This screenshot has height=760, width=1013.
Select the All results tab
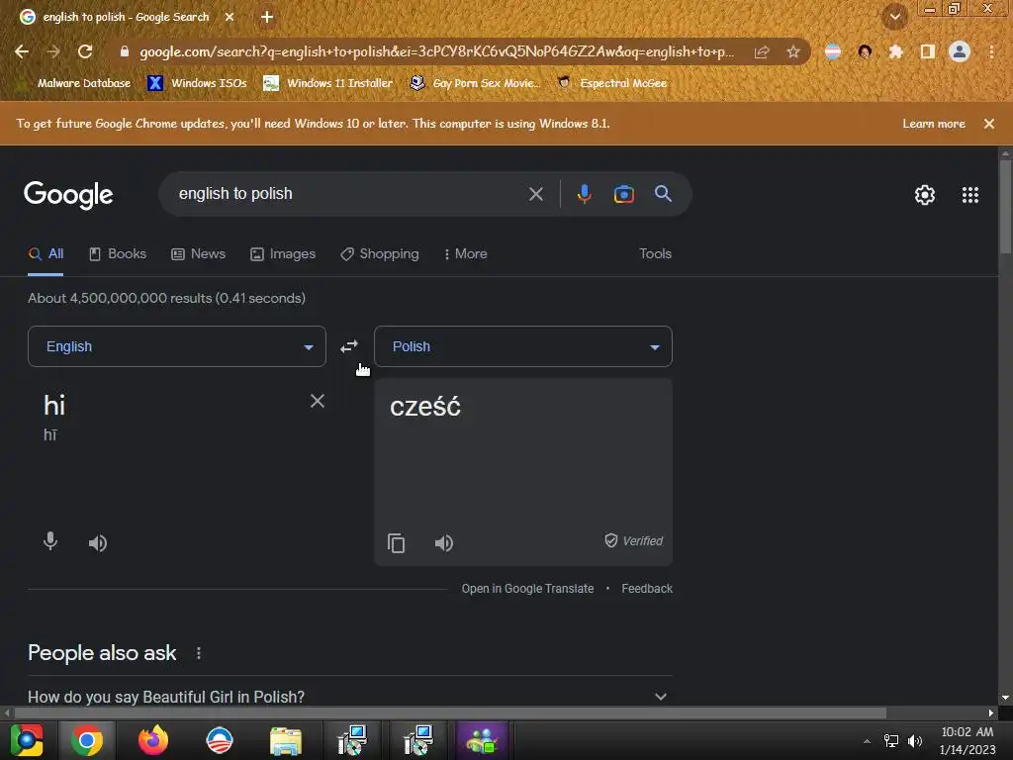46,254
